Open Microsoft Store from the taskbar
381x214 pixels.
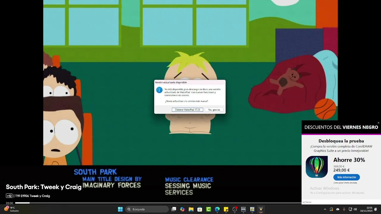pyautogui.click(x=200, y=209)
